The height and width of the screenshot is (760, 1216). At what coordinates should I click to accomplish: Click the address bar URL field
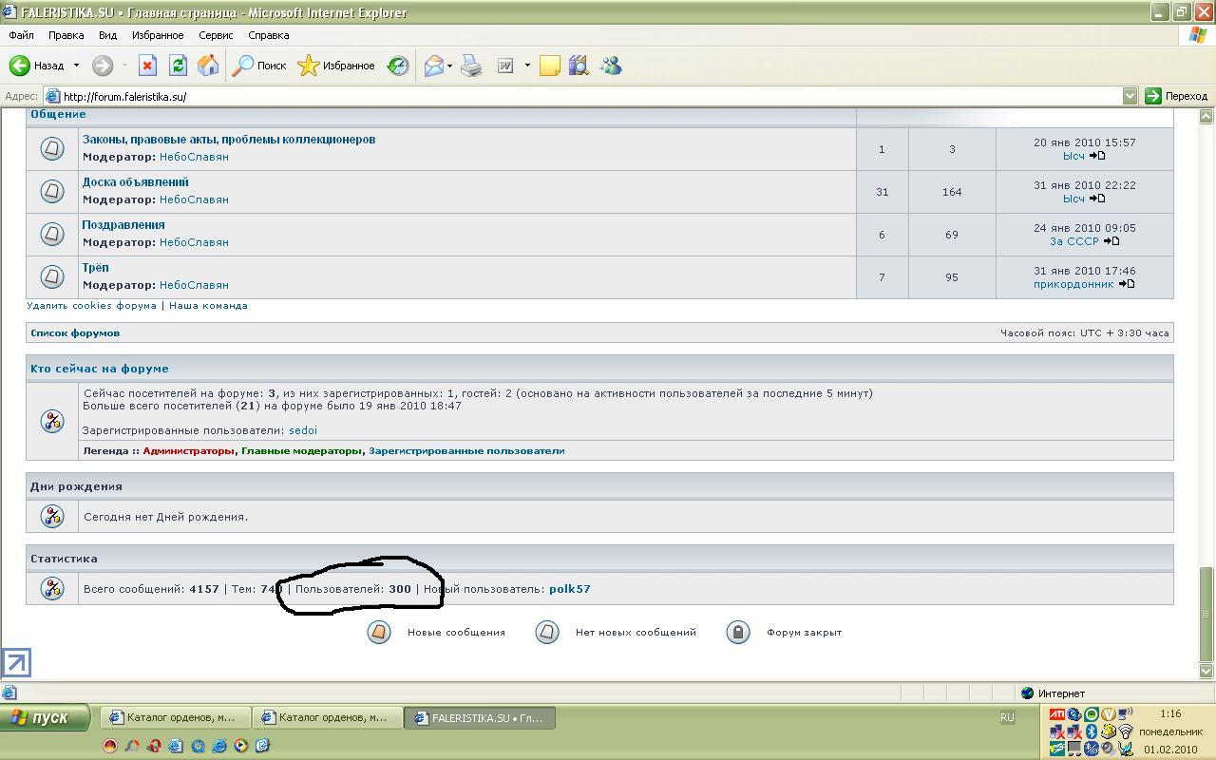(570, 96)
